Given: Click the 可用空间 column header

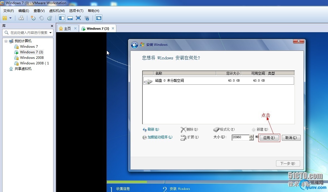Looking at the screenshot, I should [254, 73].
